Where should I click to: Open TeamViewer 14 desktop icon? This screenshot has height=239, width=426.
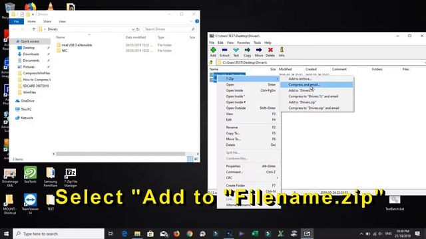30,204
